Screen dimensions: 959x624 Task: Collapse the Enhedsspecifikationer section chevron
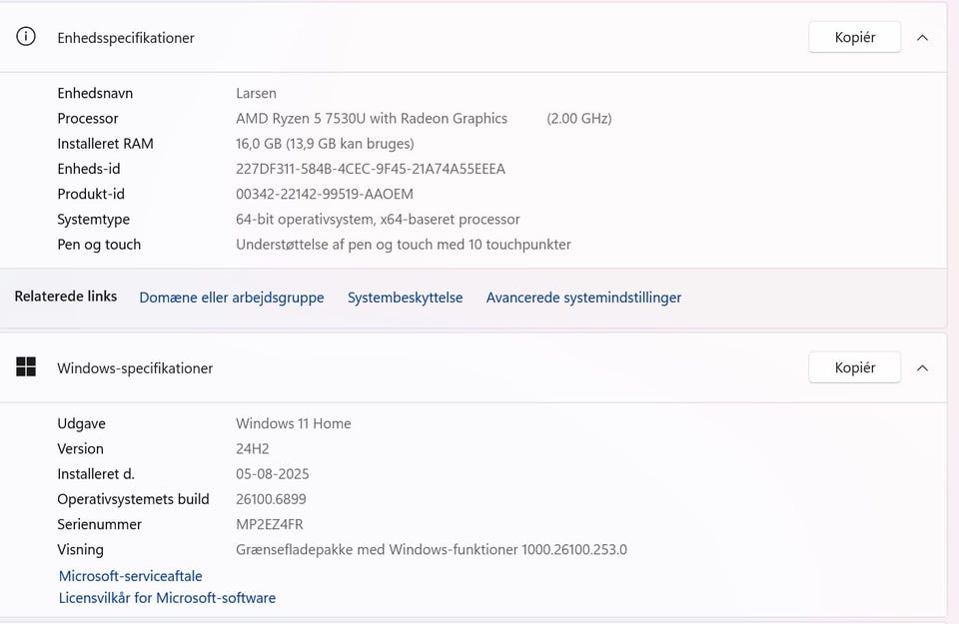[x=922, y=37]
